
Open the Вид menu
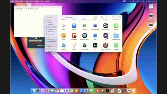[31, 1]
